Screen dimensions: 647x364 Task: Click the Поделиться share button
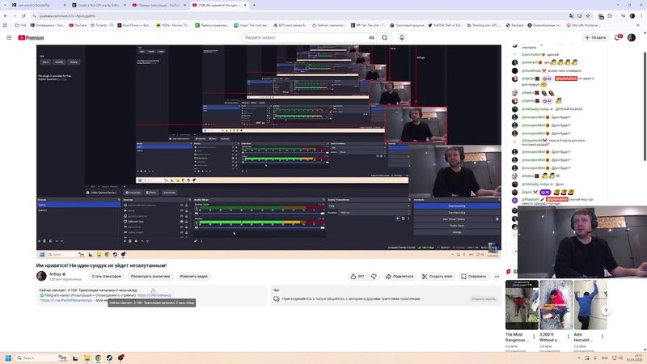pyautogui.click(x=399, y=276)
